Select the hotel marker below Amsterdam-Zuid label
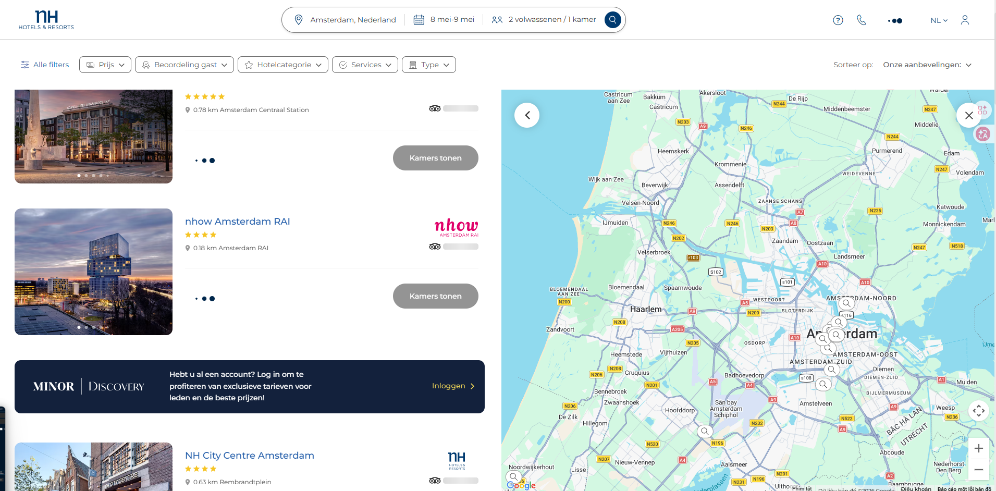This screenshot has width=996, height=491. click(832, 370)
